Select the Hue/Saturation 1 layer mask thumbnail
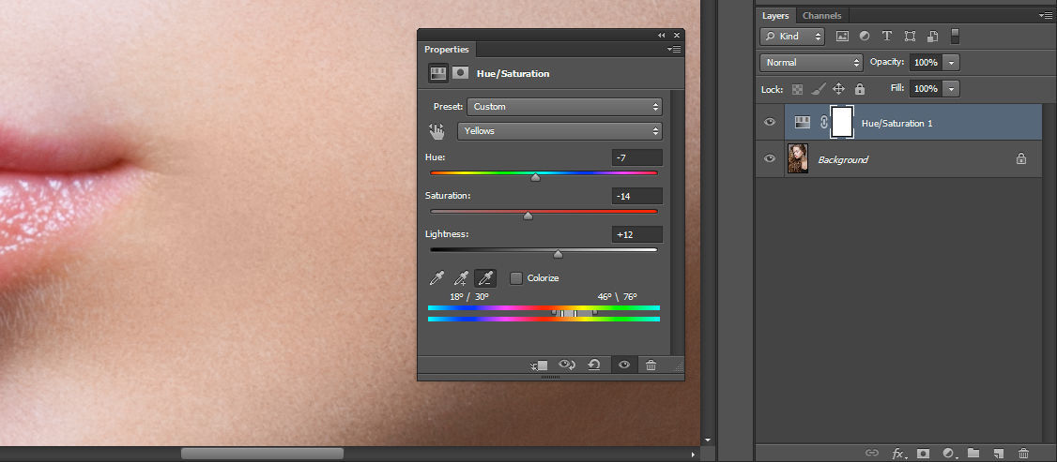 (841, 122)
